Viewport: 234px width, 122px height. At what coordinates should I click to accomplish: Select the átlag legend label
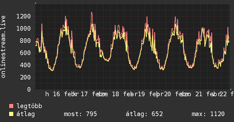[26, 114]
